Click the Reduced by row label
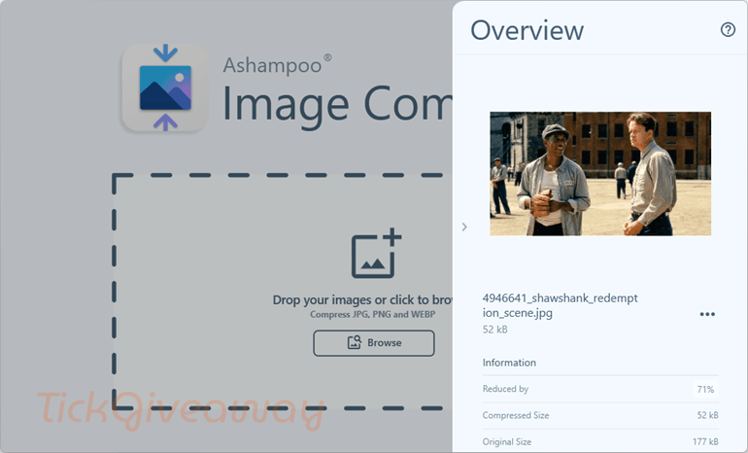This screenshot has height=453, width=748. [505, 389]
